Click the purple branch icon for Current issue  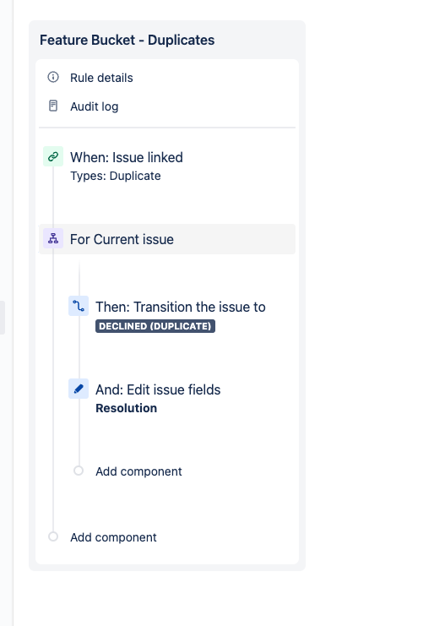pos(53,238)
